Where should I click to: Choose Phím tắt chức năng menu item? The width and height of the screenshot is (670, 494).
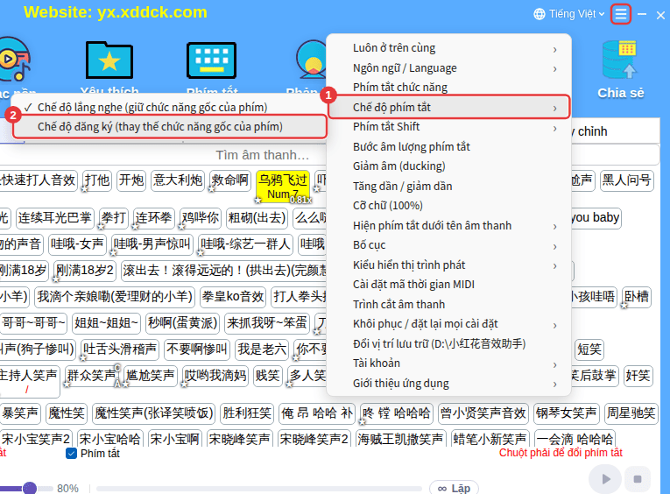448,88
